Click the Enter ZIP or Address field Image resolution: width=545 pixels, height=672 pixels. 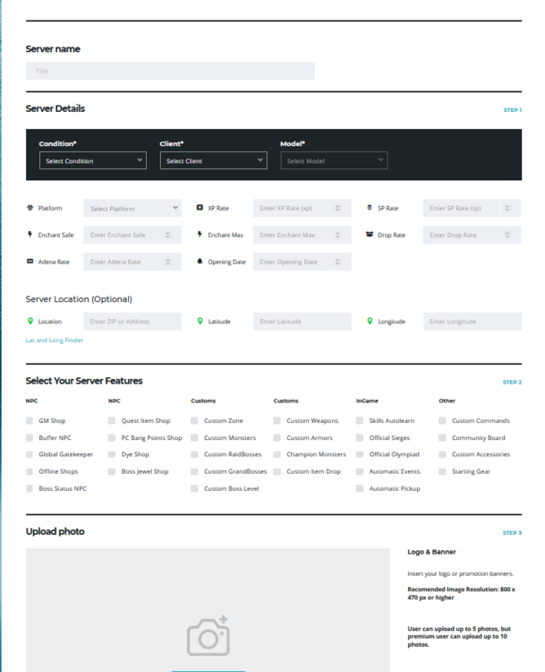[132, 321]
